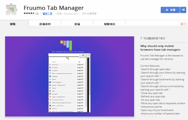The height and width of the screenshot is (120, 188).
Task: Click the Google +1 button
Action: [183, 24]
